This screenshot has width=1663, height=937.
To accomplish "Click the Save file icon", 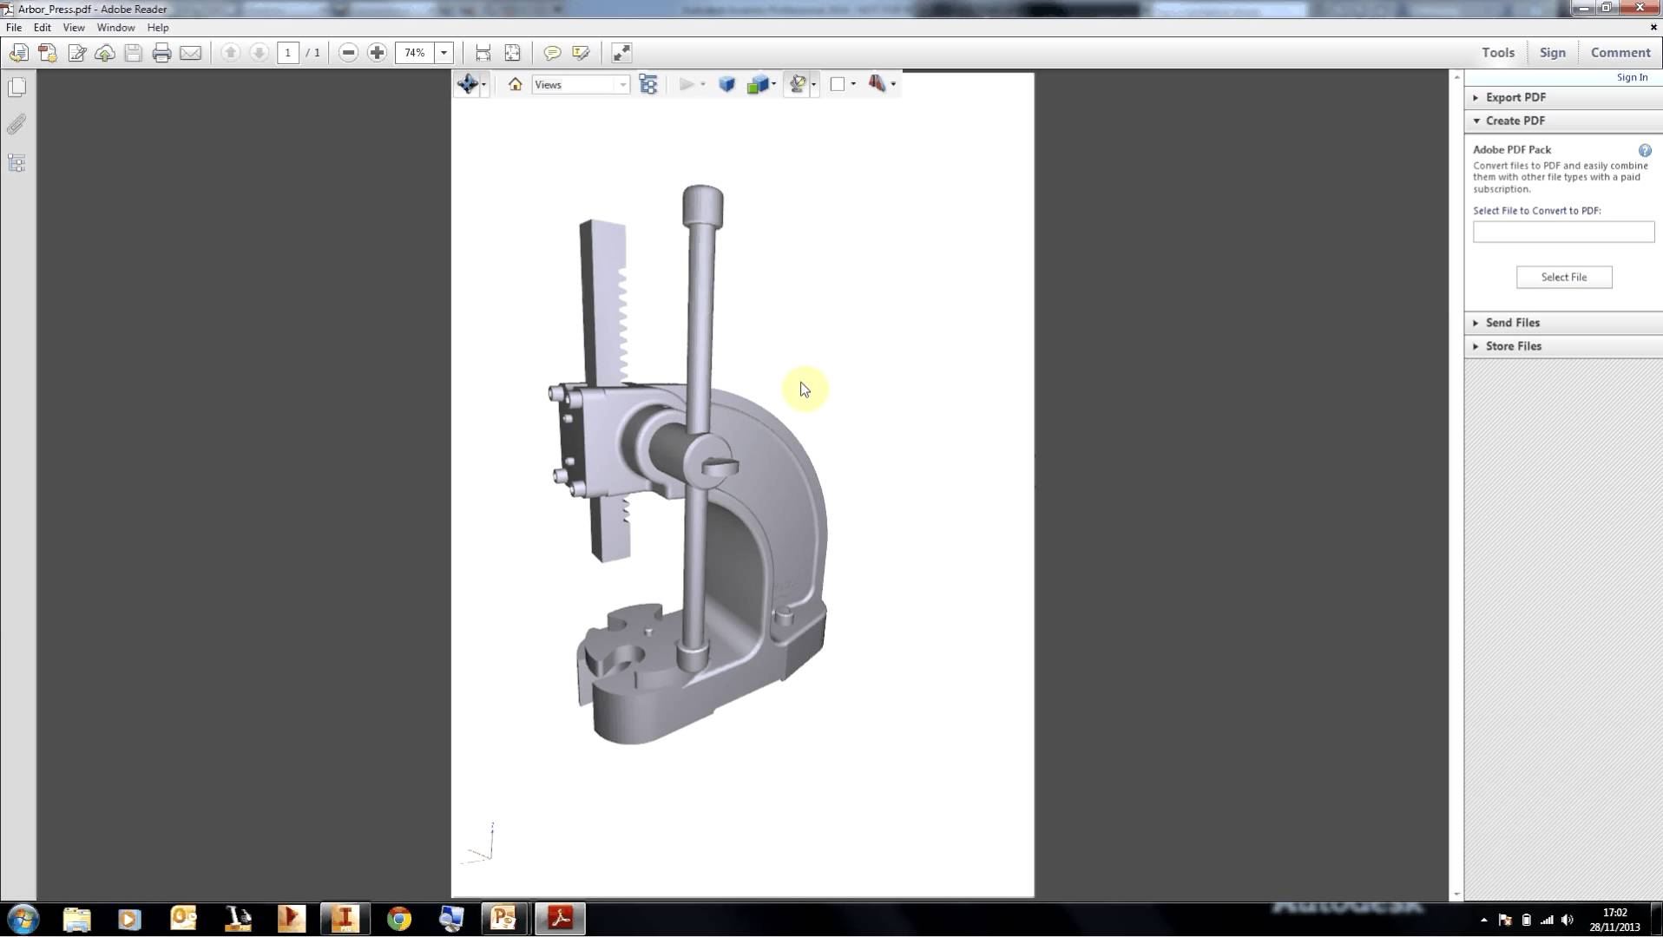I will pos(133,53).
